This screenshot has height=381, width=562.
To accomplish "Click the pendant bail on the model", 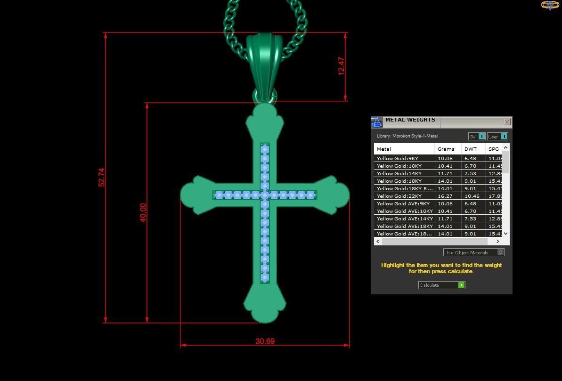I will [265, 66].
